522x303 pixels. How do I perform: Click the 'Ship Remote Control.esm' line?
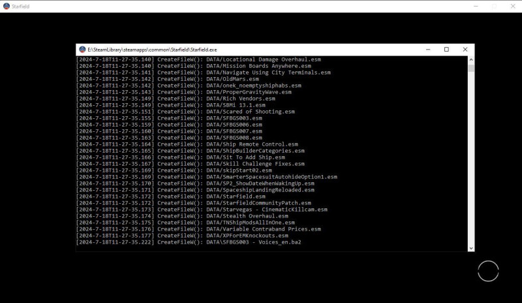click(x=187, y=144)
